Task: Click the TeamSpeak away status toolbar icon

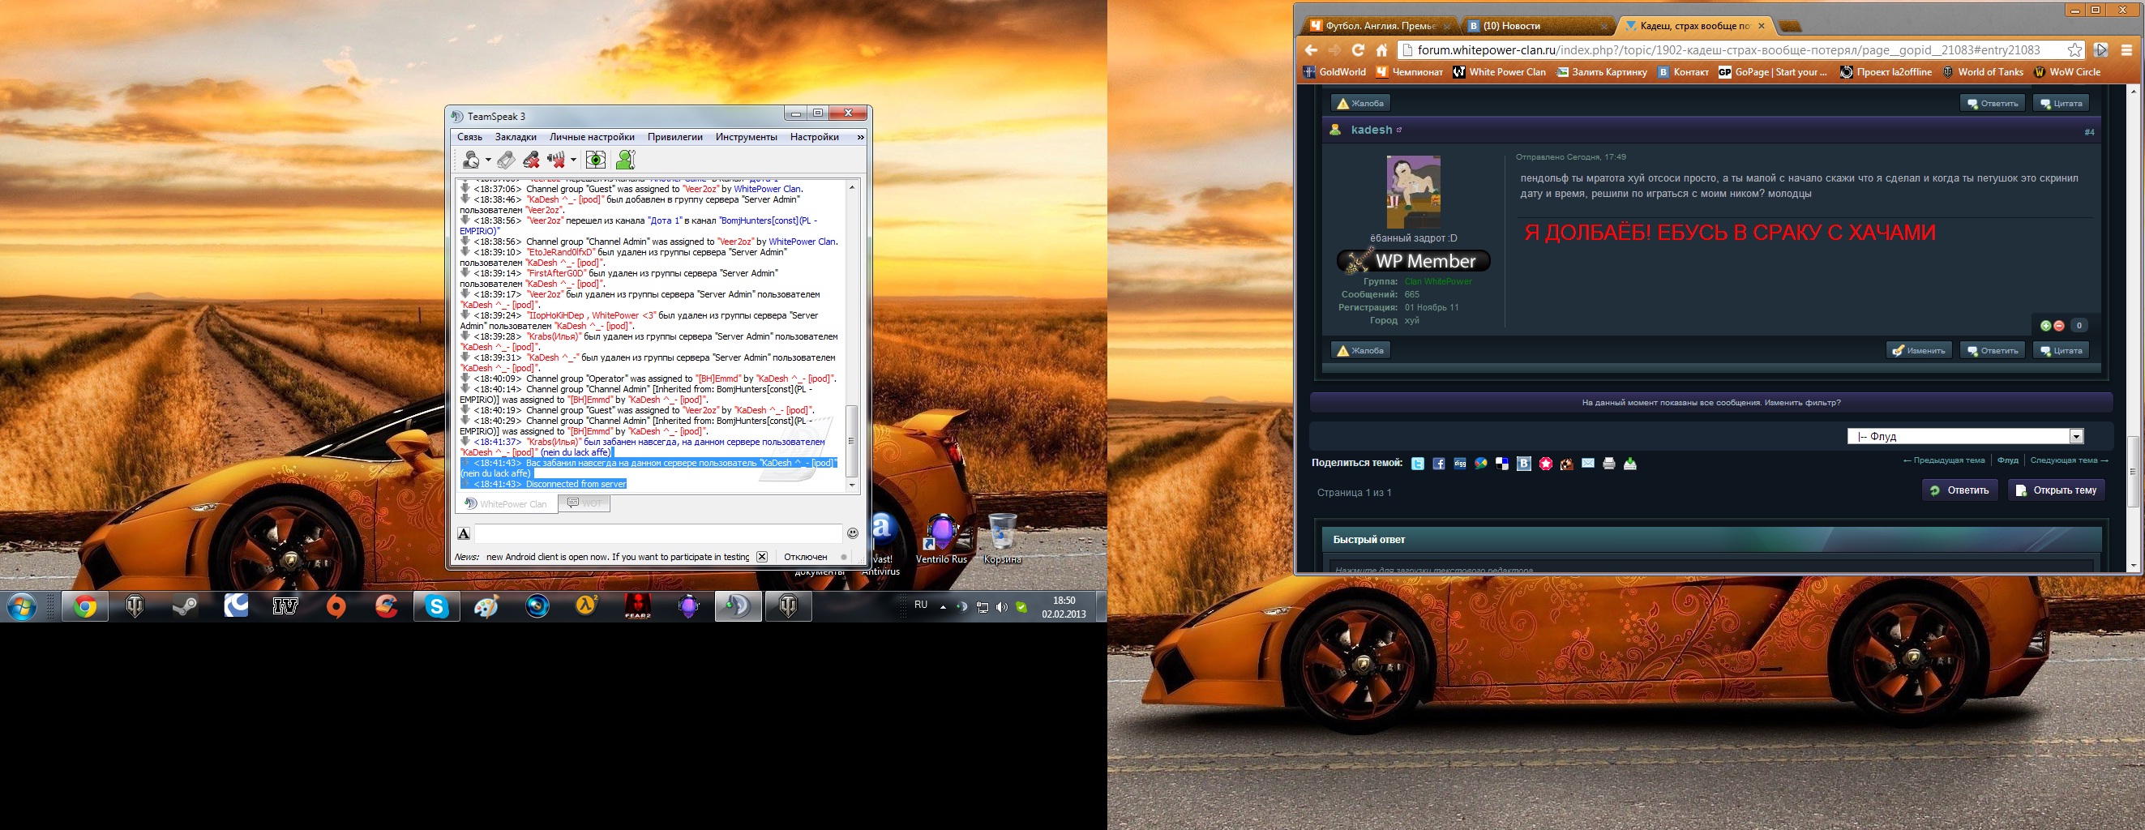Action: tap(471, 160)
